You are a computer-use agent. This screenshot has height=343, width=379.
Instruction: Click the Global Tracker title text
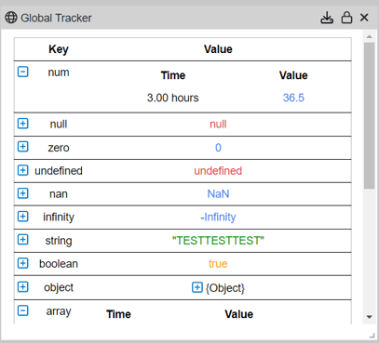[x=56, y=18]
